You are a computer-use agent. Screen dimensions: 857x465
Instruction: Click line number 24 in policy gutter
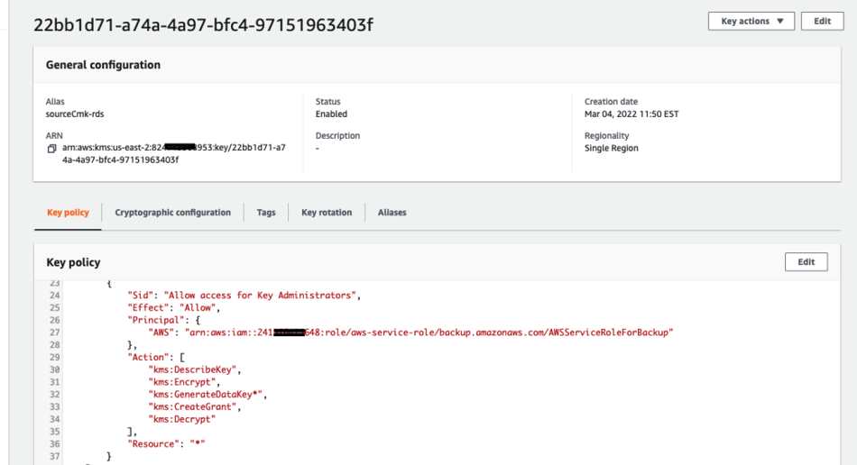[x=55, y=296]
